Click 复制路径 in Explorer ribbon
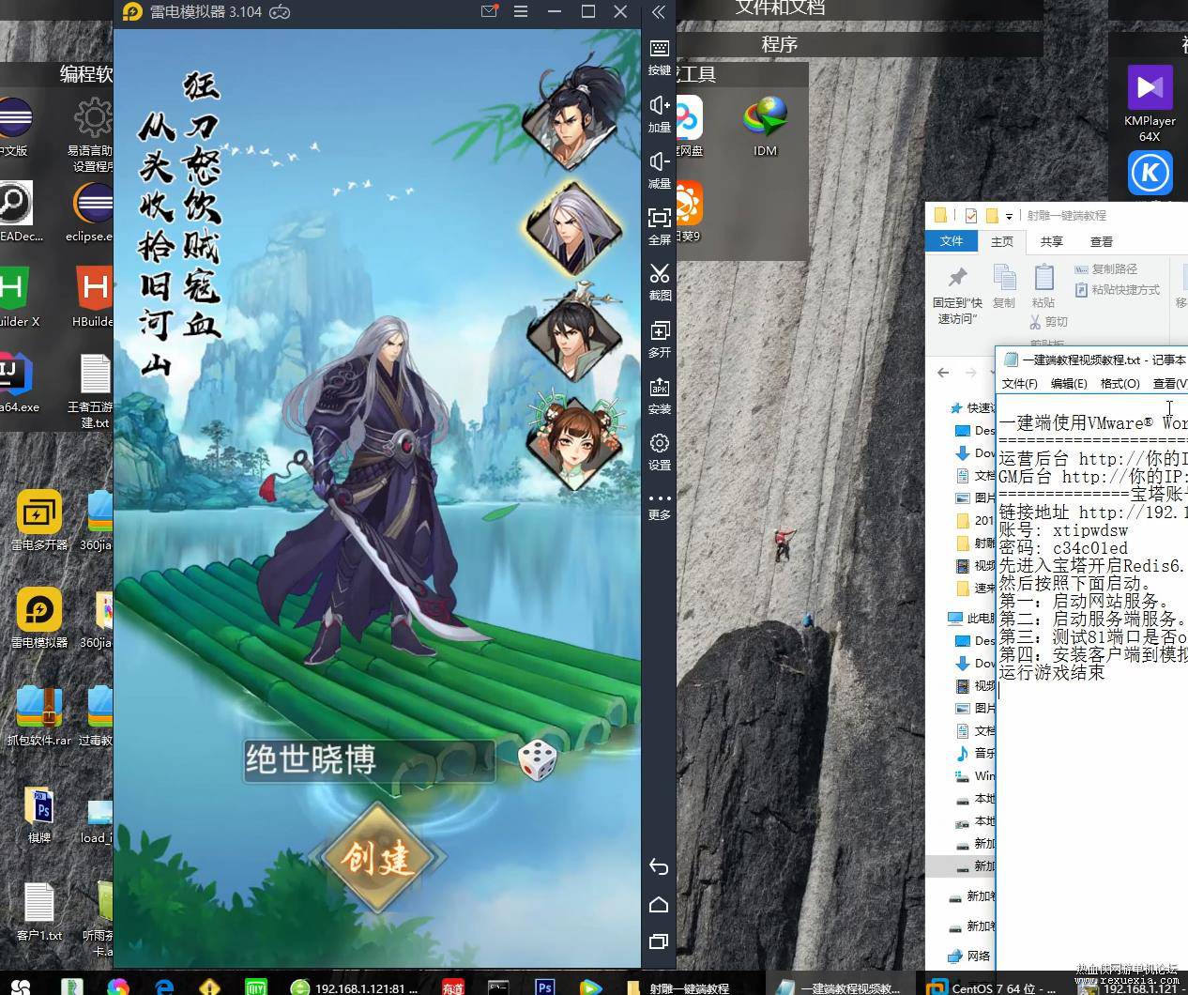 (x=1106, y=269)
